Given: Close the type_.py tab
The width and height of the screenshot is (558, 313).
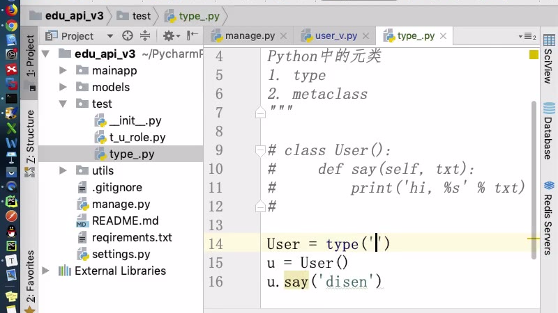Looking at the screenshot, I should (x=443, y=36).
